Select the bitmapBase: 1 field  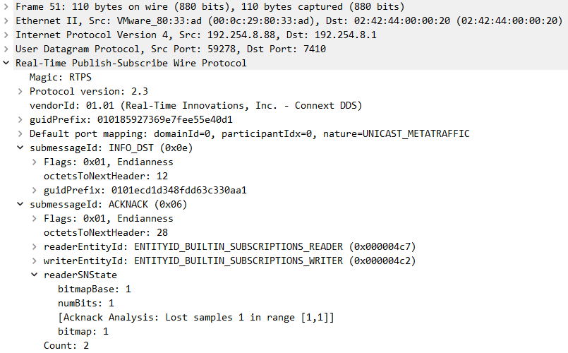(x=94, y=289)
